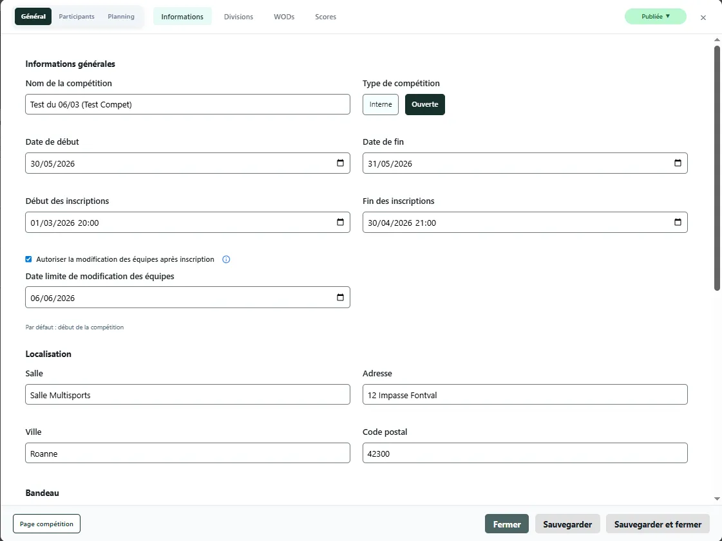Image resolution: width=722 pixels, height=541 pixels.
Task: Click Sauvegarder et fermer button
Action: coord(658,524)
